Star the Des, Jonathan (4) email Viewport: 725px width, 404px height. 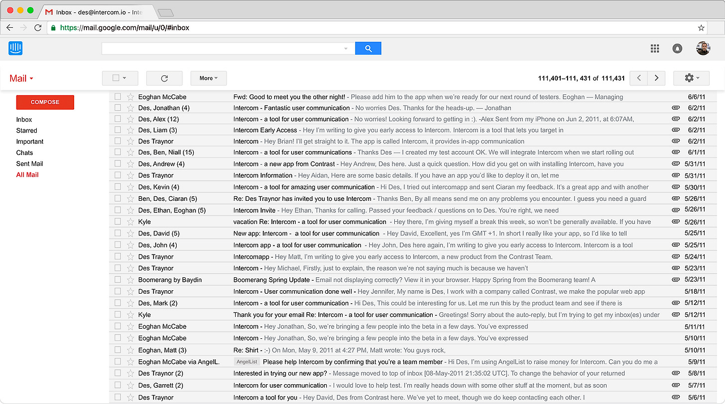coord(130,108)
